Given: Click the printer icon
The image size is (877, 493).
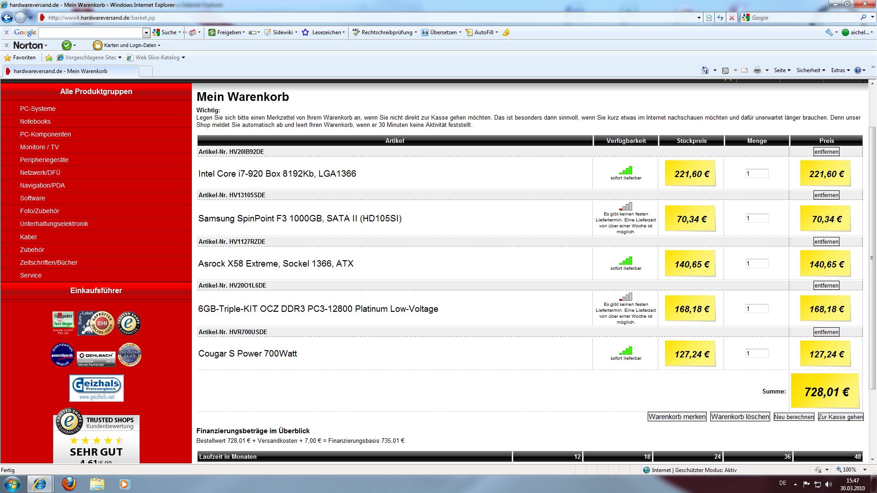Looking at the screenshot, I should (757, 70).
